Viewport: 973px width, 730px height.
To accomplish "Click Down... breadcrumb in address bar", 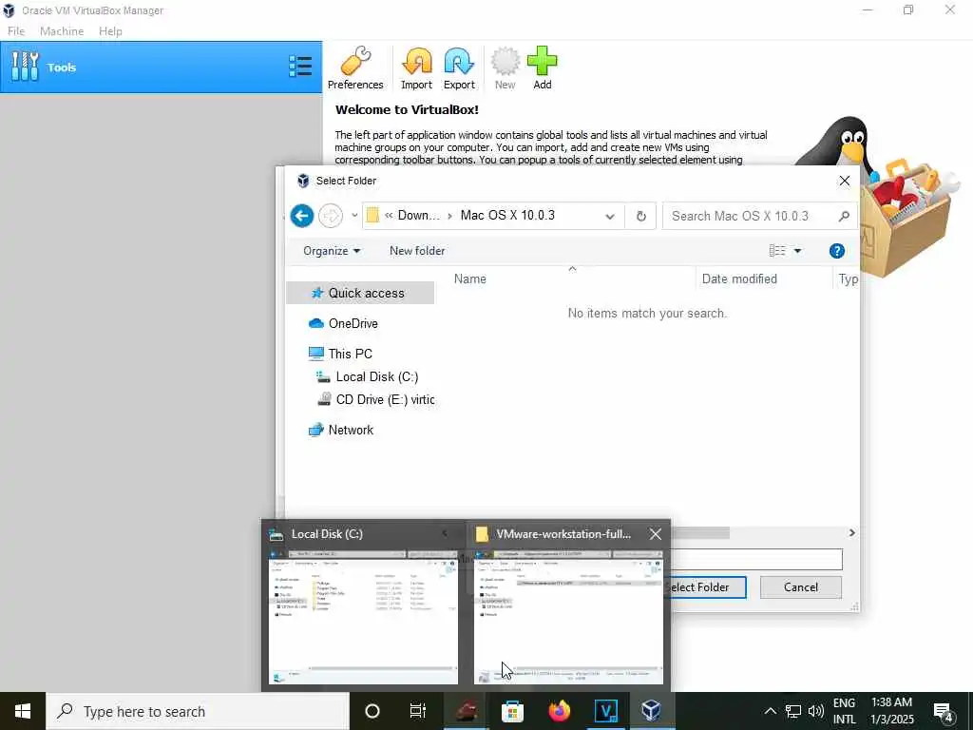I will pos(418,216).
